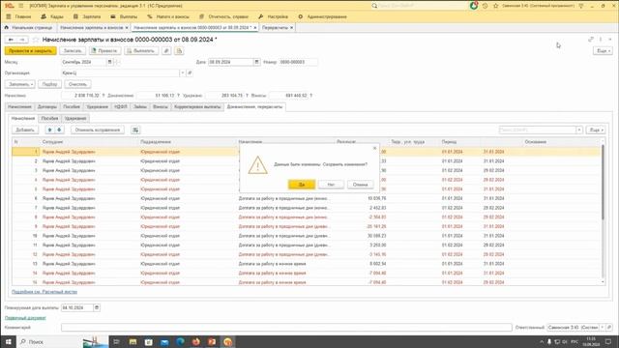
Task: Open the notifications bell in the title bar
Action: (473, 6)
